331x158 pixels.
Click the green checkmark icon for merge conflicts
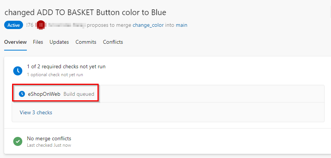[x=18, y=141]
